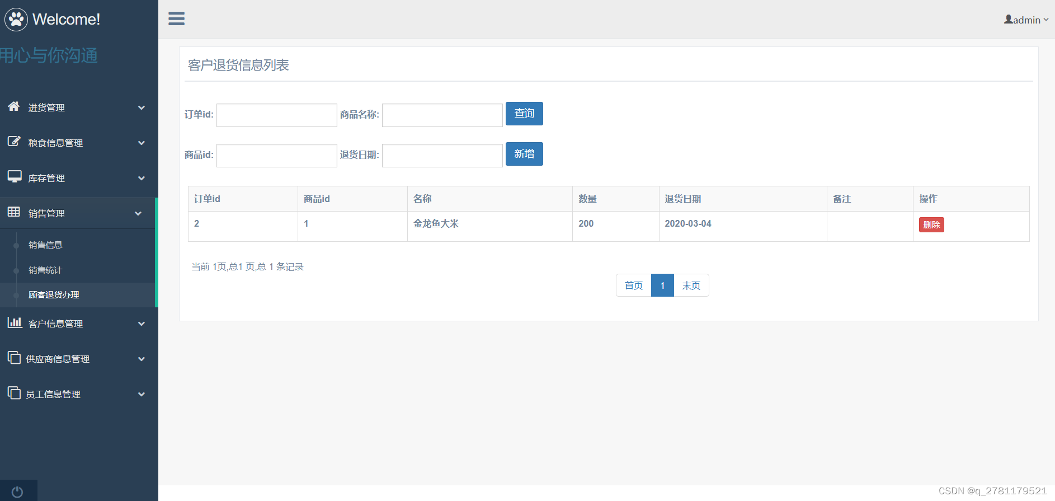1055x501 pixels.
Task: Focus the 订单id input field
Action: 277,115
